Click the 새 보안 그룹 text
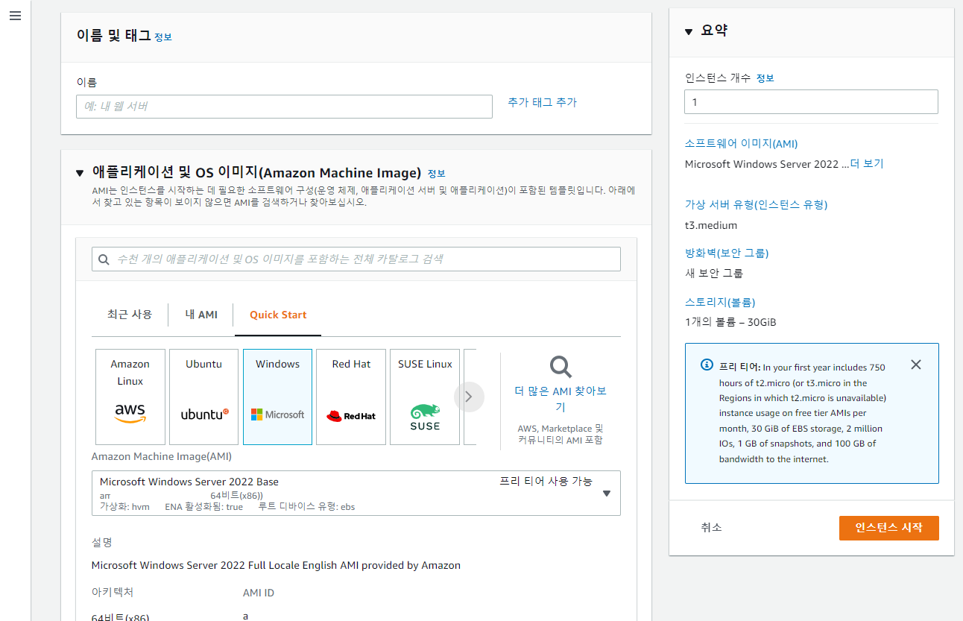This screenshot has height=621, width=963. 714,274
